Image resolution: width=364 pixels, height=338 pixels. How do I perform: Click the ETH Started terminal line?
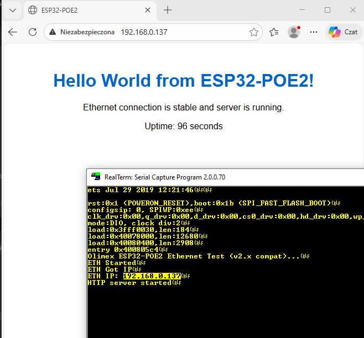coord(117,263)
